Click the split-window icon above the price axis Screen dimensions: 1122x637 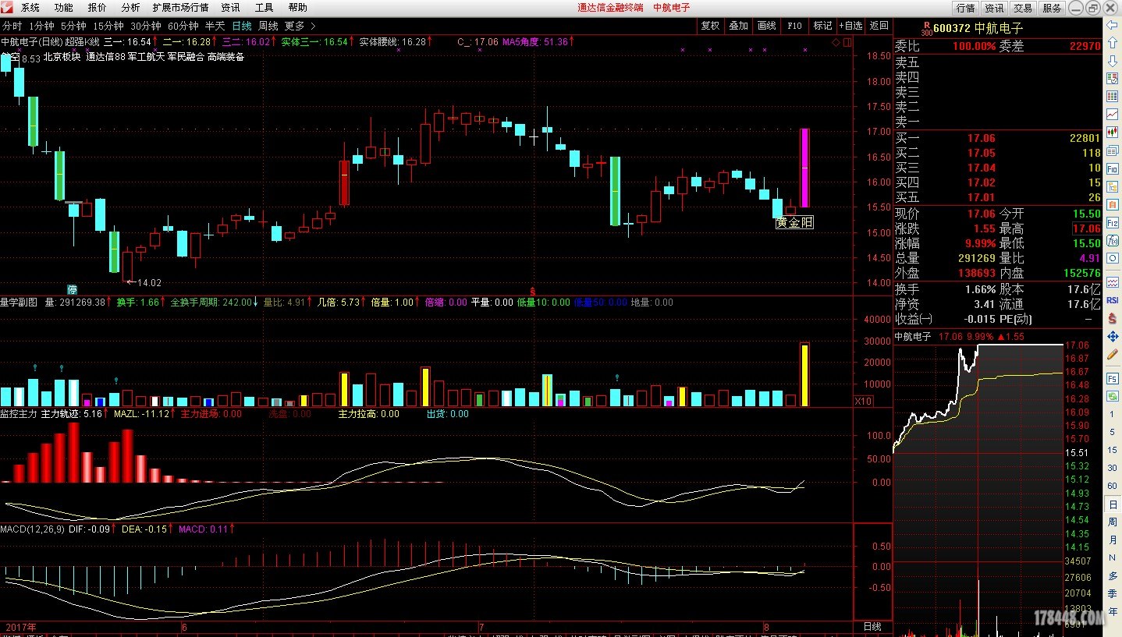click(x=847, y=41)
